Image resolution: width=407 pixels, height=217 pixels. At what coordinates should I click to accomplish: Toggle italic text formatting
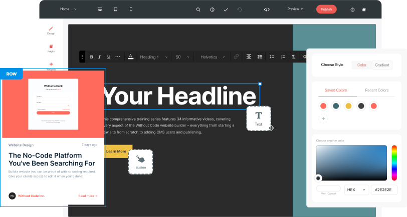(100, 57)
